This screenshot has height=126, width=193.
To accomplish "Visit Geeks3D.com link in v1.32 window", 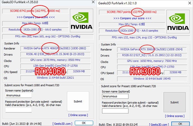I will point(159,124).
